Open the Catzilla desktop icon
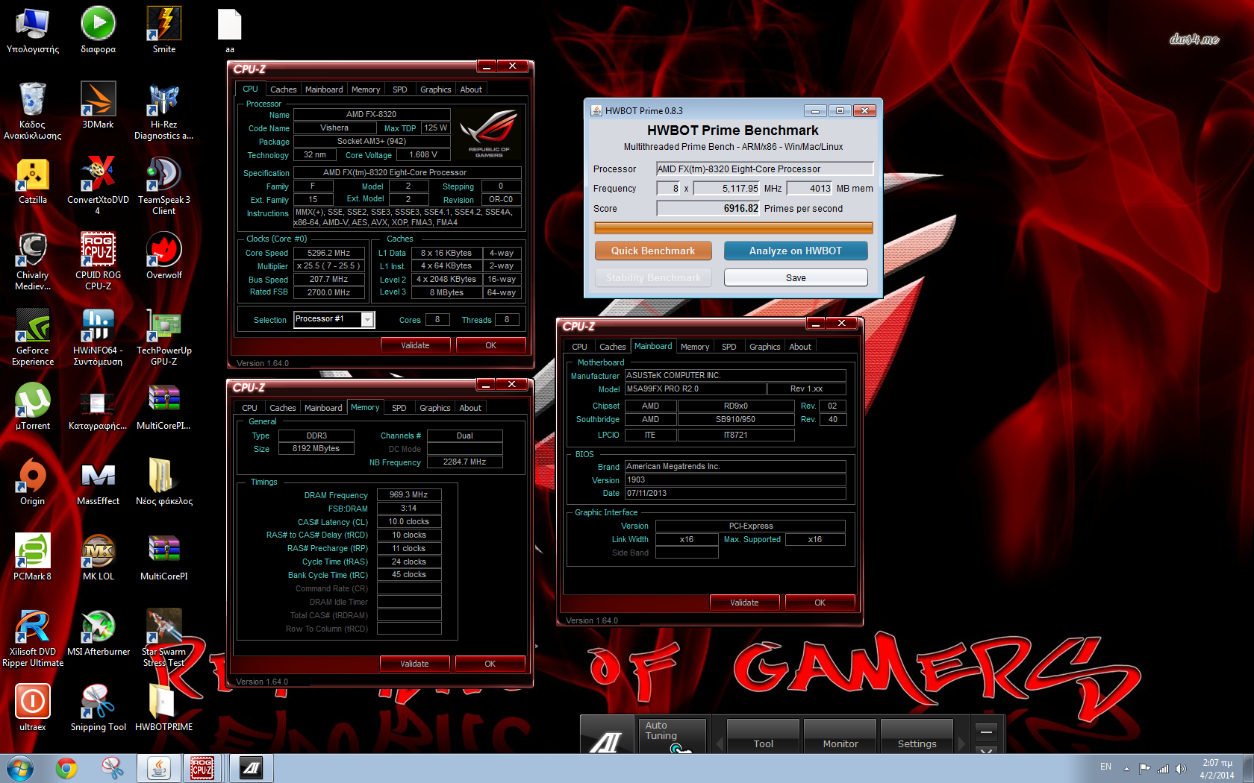Viewport: 1254px width, 783px height. click(x=33, y=180)
